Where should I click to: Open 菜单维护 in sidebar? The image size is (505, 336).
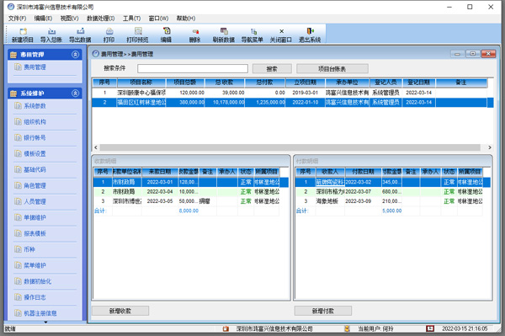click(35, 265)
